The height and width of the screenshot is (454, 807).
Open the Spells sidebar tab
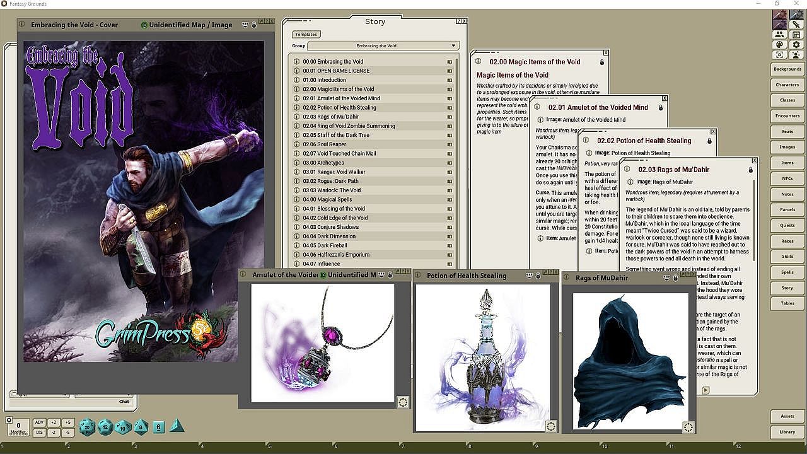click(x=787, y=272)
